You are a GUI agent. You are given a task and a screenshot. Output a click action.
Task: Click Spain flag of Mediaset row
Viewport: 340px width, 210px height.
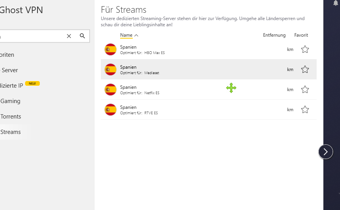110,69
